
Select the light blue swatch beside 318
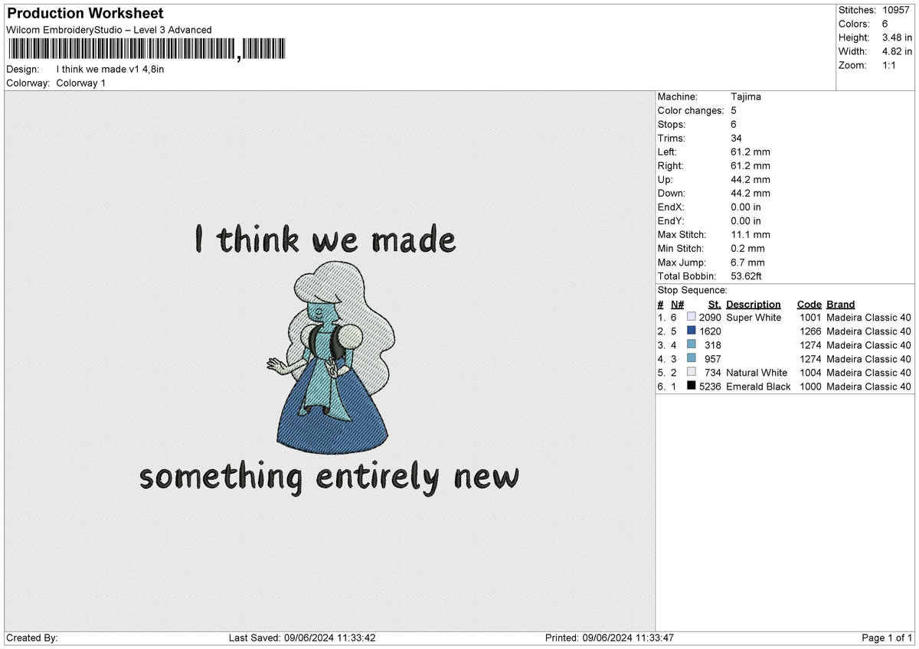click(692, 345)
